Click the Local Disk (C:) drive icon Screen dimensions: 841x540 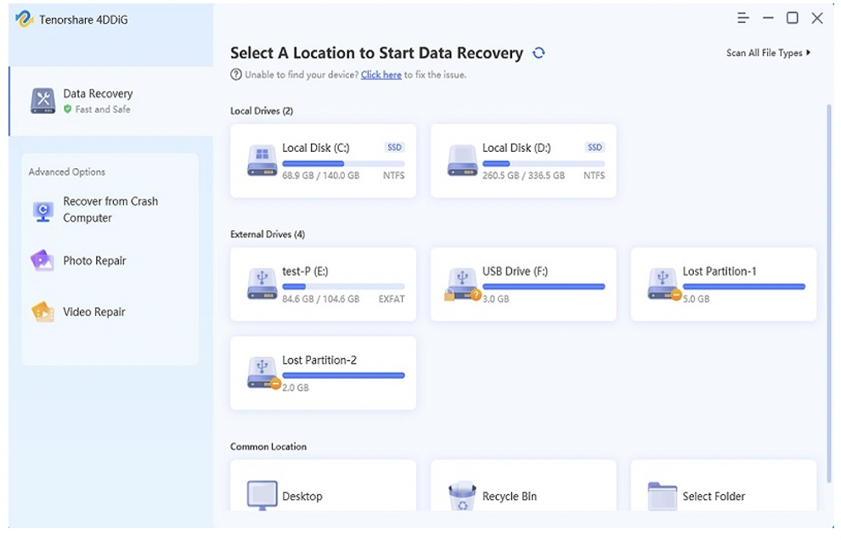pos(262,160)
